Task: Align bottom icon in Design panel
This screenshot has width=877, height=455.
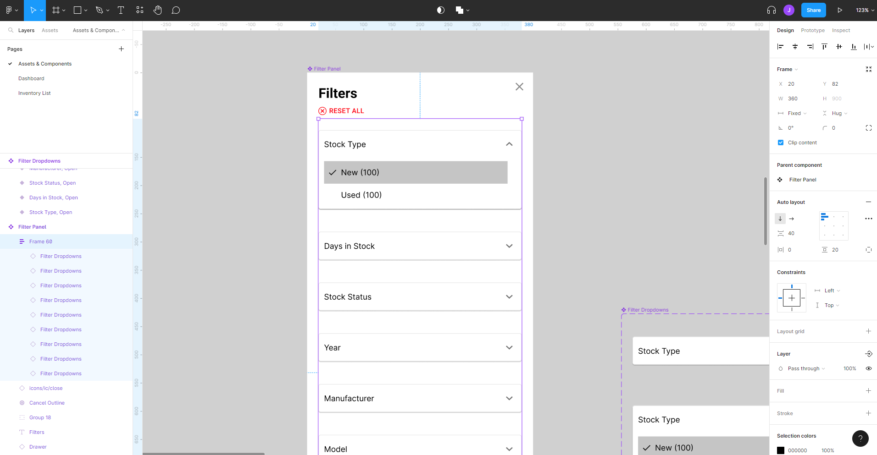Action: click(x=854, y=46)
